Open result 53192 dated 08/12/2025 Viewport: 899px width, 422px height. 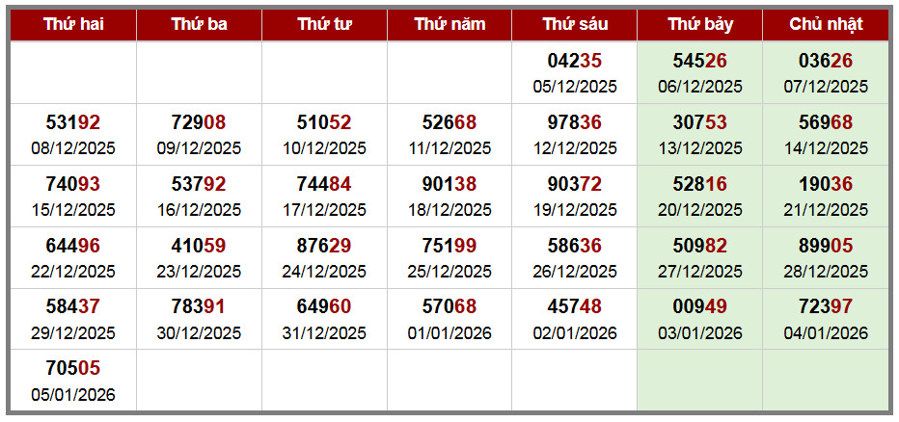(x=73, y=123)
